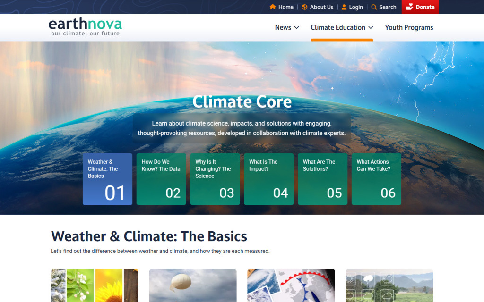Image resolution: width=484 pixels, height=302 pixels.
Task: Open the News menu label
Action: tap(283, 27)
